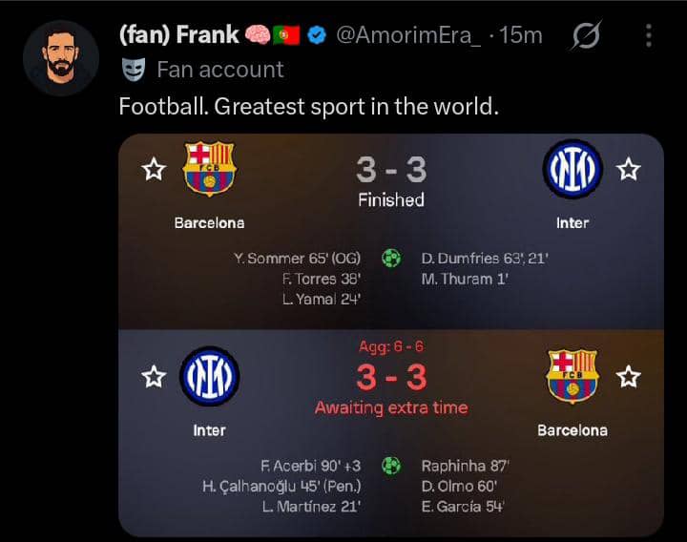Image resolution: width=687 pixels, height=542 pixels.
Task: Click the "Fan account" label
Action: pyautogui.click(x=220, y=70)
